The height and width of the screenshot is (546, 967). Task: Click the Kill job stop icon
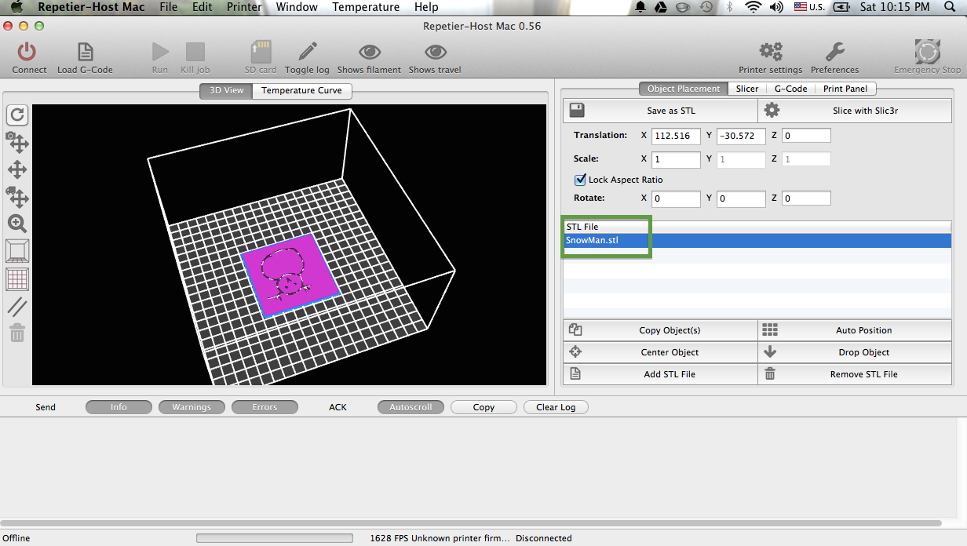click(195, 53)
